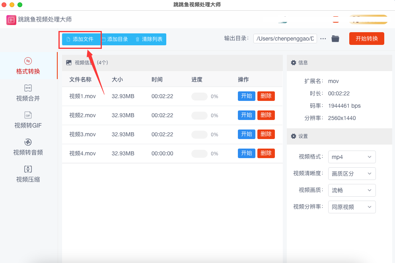Select the 视频3.mov file name
The width and height of the screenshot is (395, 263).
click(82, 134)
